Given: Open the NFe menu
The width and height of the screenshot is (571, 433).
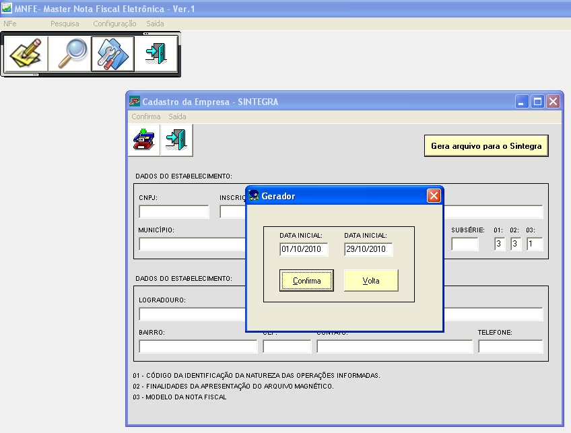Looking at the screenshot, I should [x=9, y=24].
